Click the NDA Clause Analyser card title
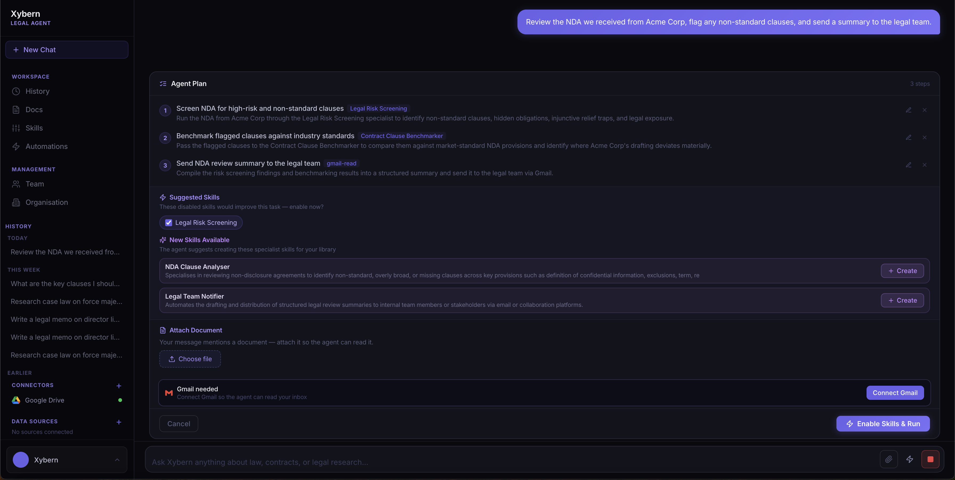955x480 pixels. pos(197,267)
